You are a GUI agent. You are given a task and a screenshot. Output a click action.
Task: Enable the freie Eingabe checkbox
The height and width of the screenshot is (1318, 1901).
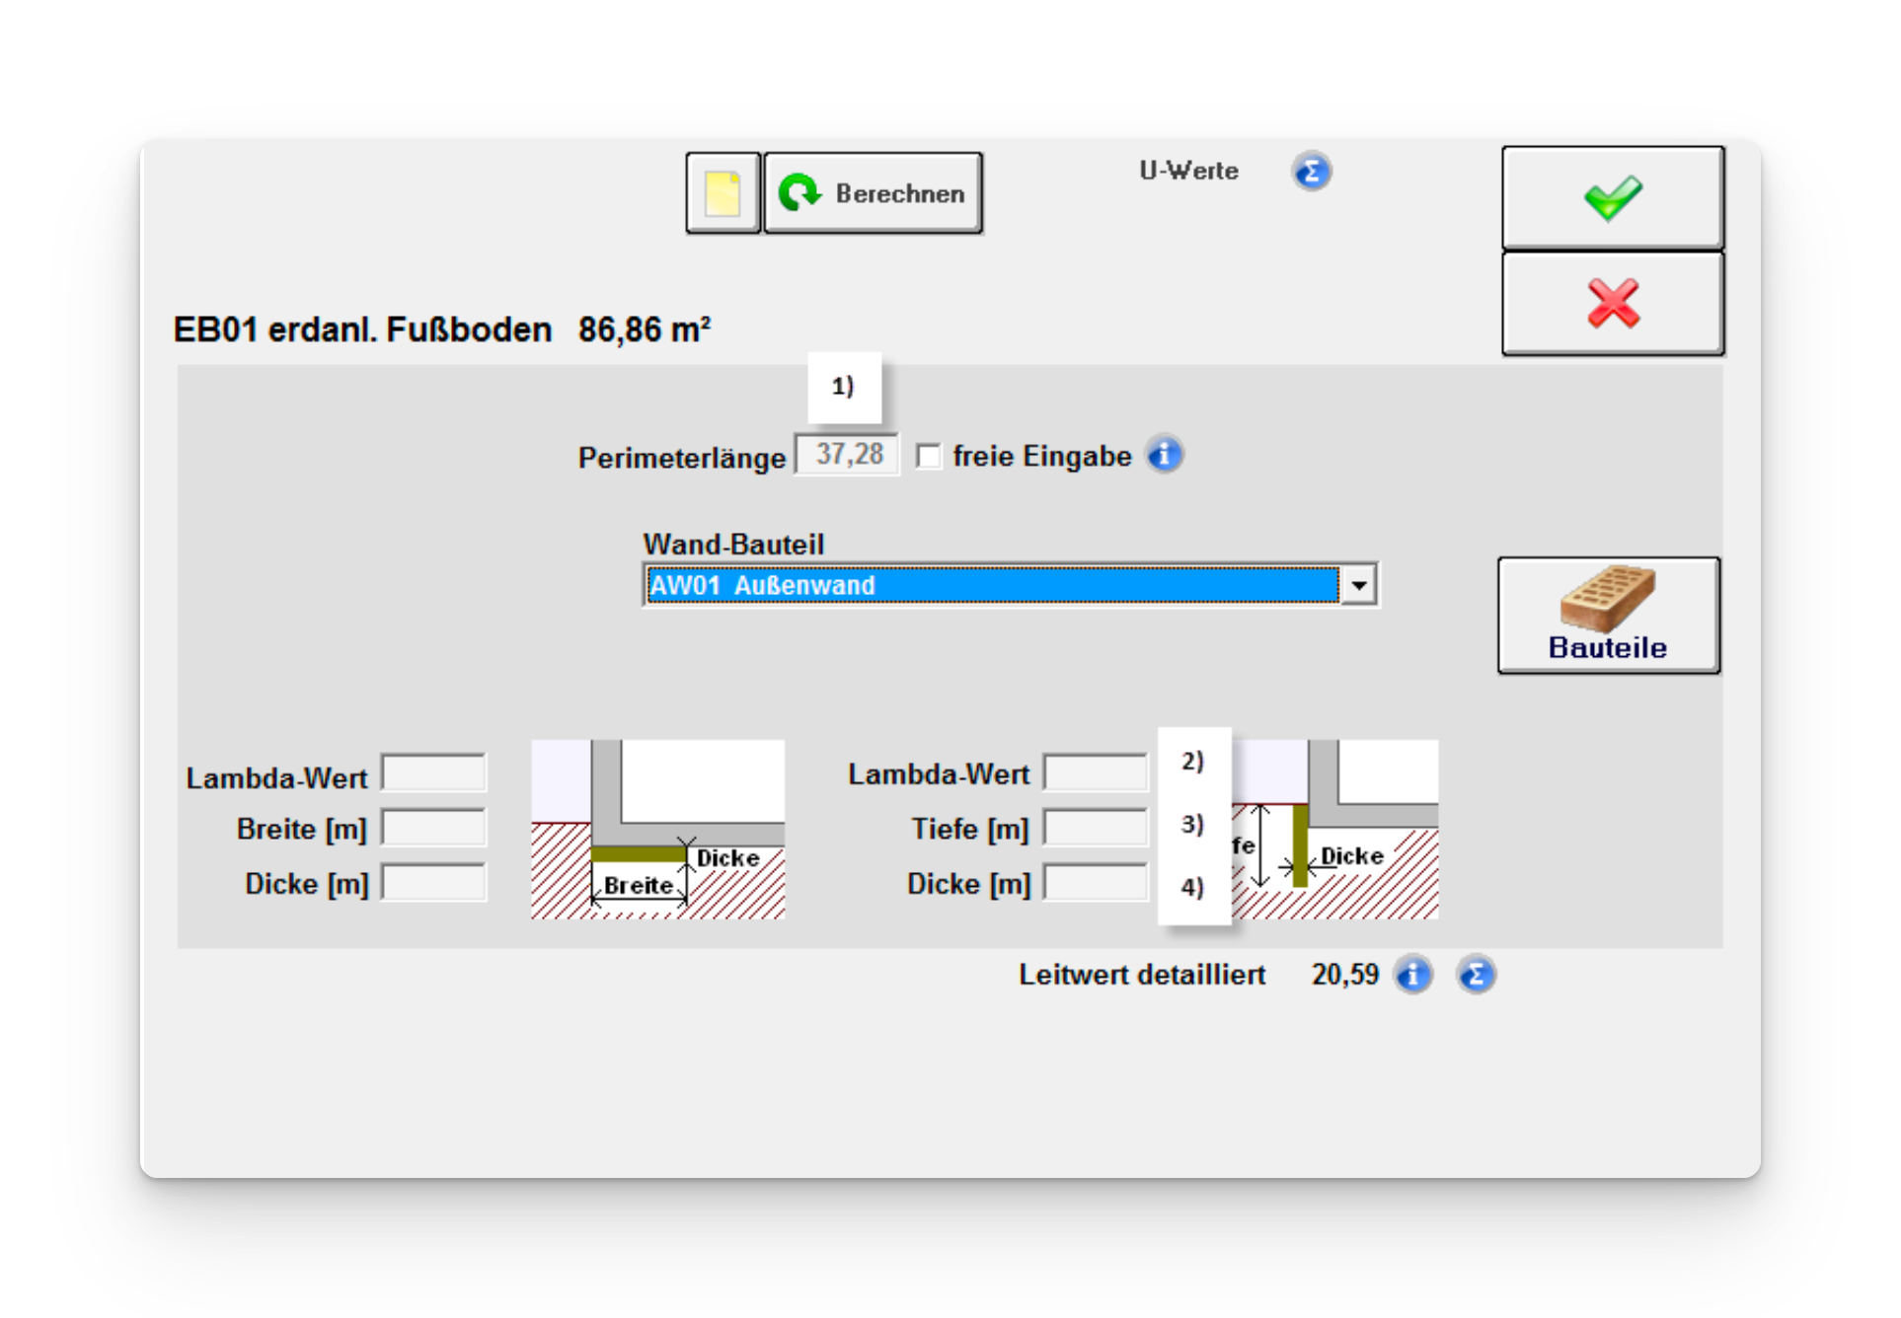928,456
